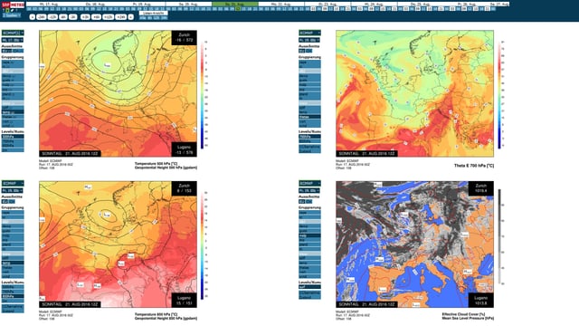The height and width of the screenshot is (326, 579).
Task: Jump to first time step with « button
Action: click(x=33, y=17)
